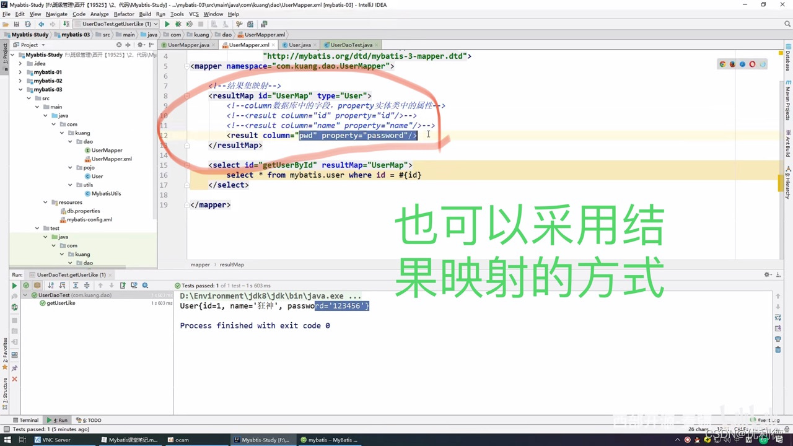Hide the Project panel with the hide icon

(x=151, y=45)
